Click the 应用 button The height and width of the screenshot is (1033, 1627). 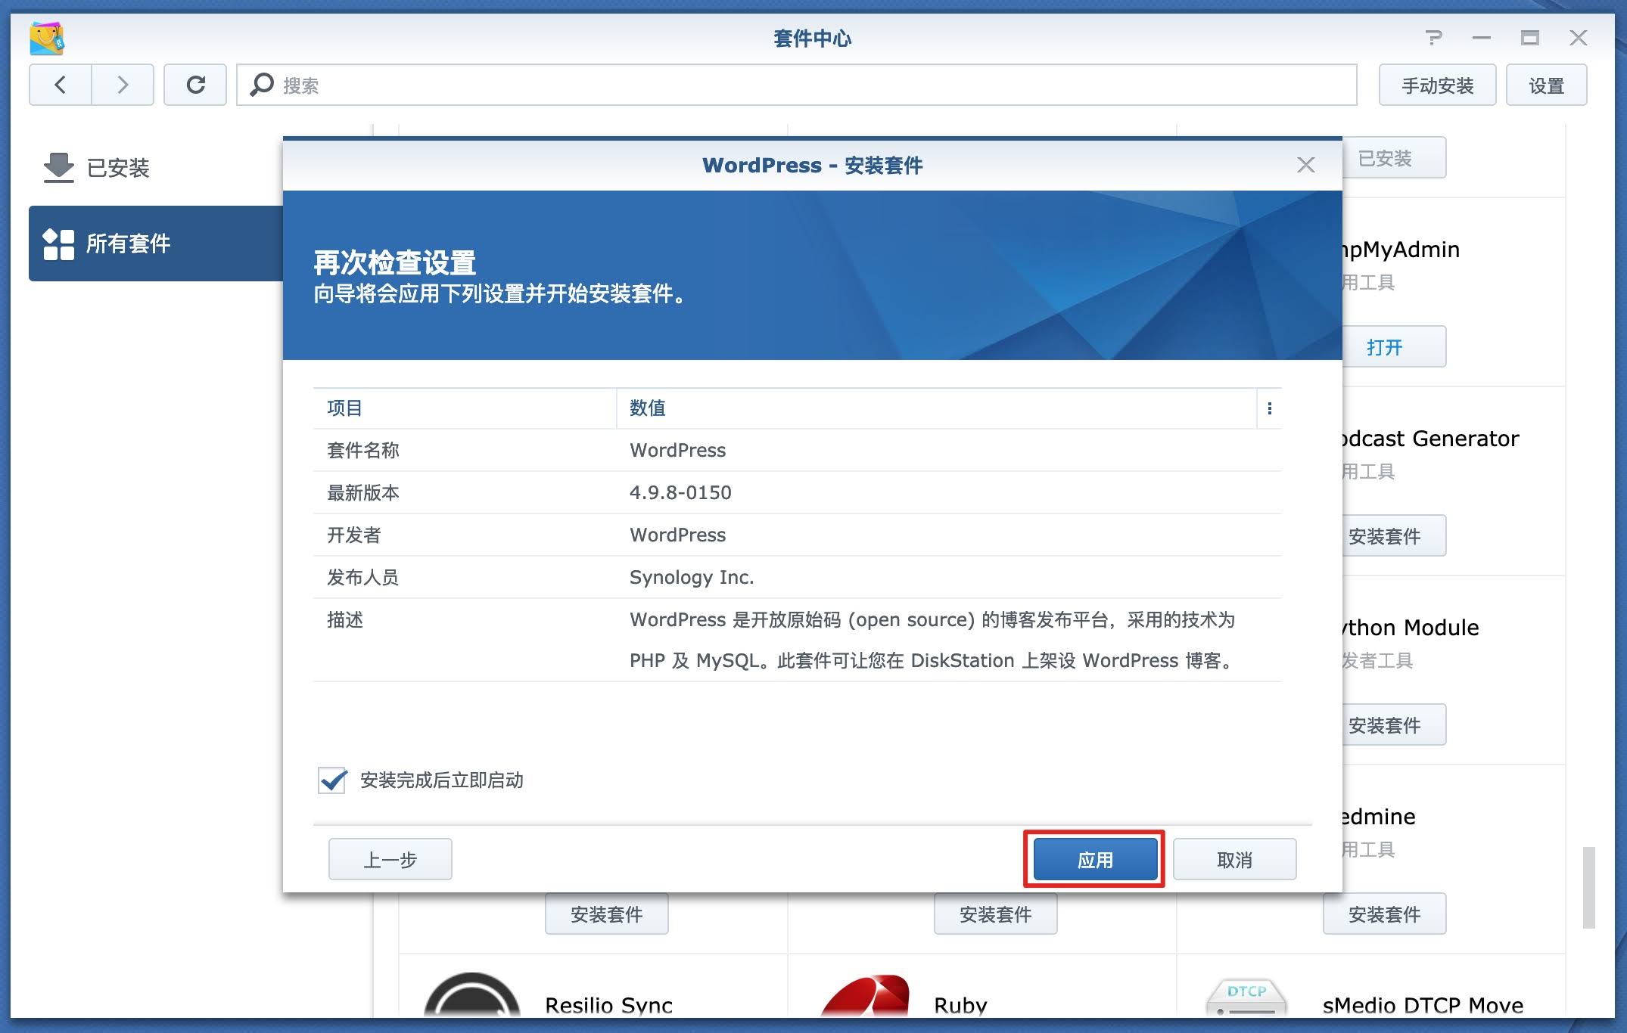coord(1094,860)
